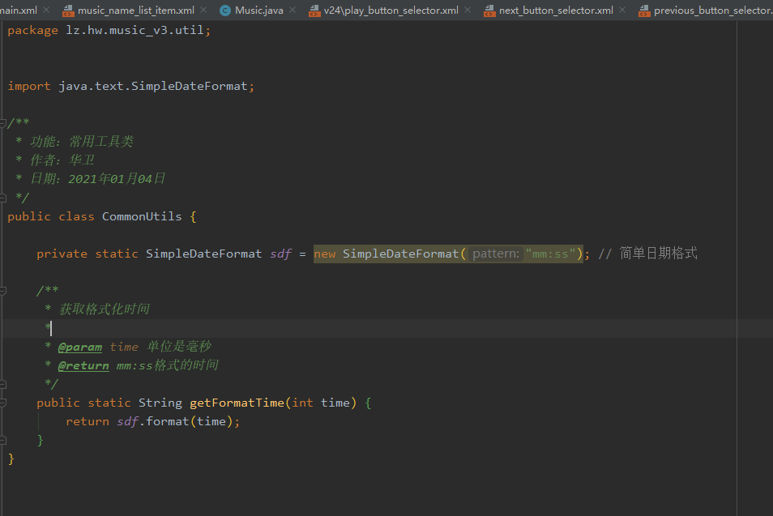This screenshot has width=773, height=516.
Task: Click the XML file icon on v24\play_button_selector.xml tab
Action: tap(314, 11)
